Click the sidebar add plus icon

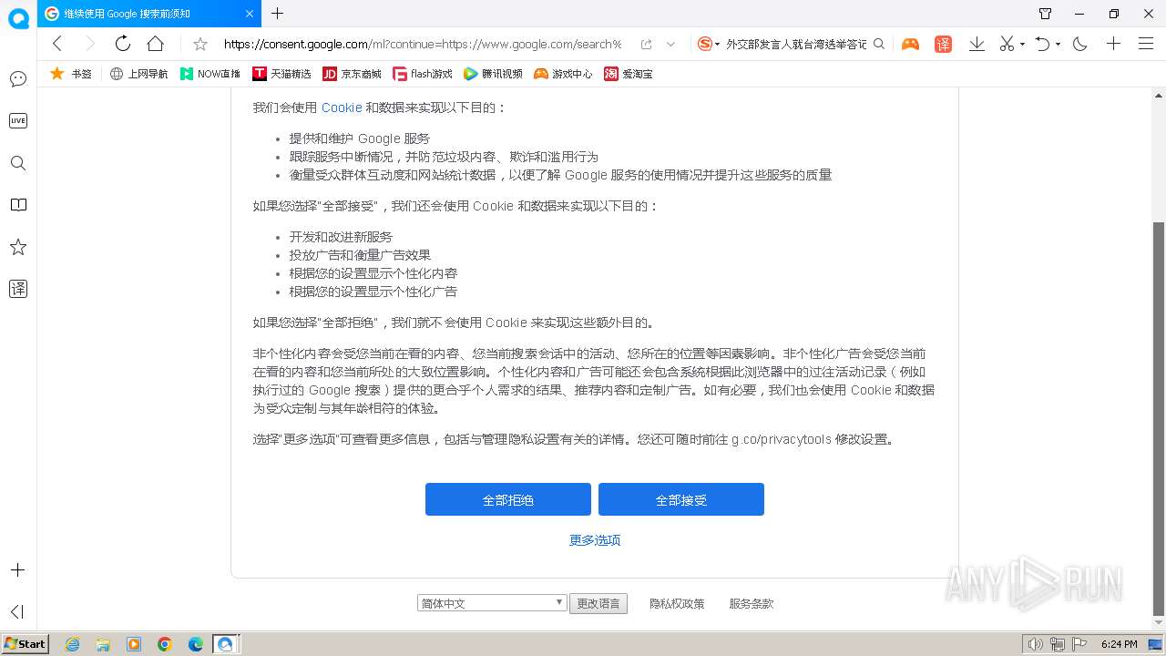17,570
